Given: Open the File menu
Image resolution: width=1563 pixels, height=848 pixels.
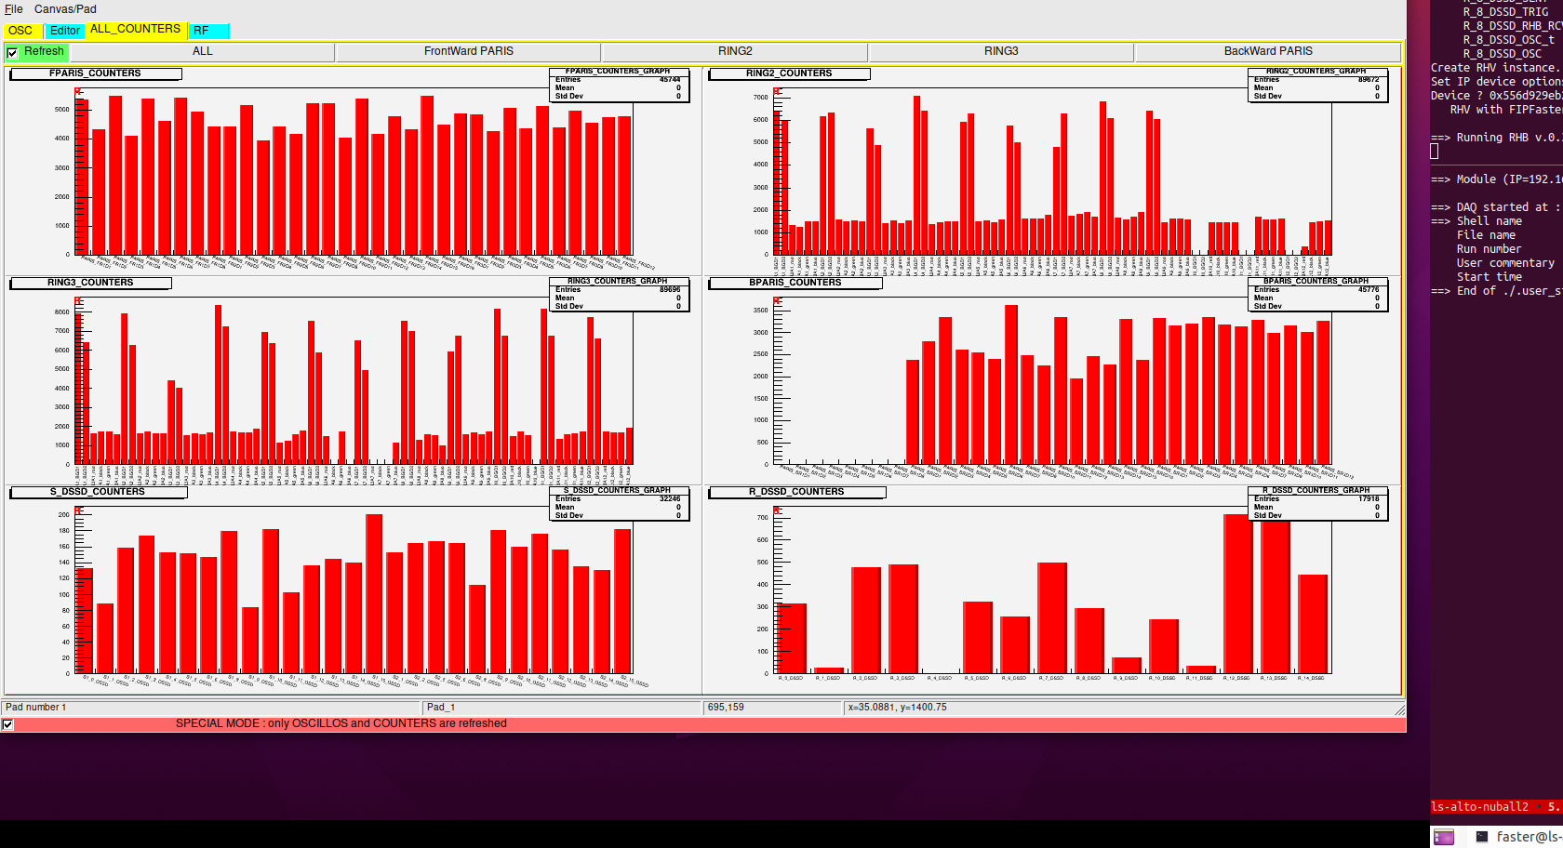Looking at the screenshot, I should (x=13, y=9).
